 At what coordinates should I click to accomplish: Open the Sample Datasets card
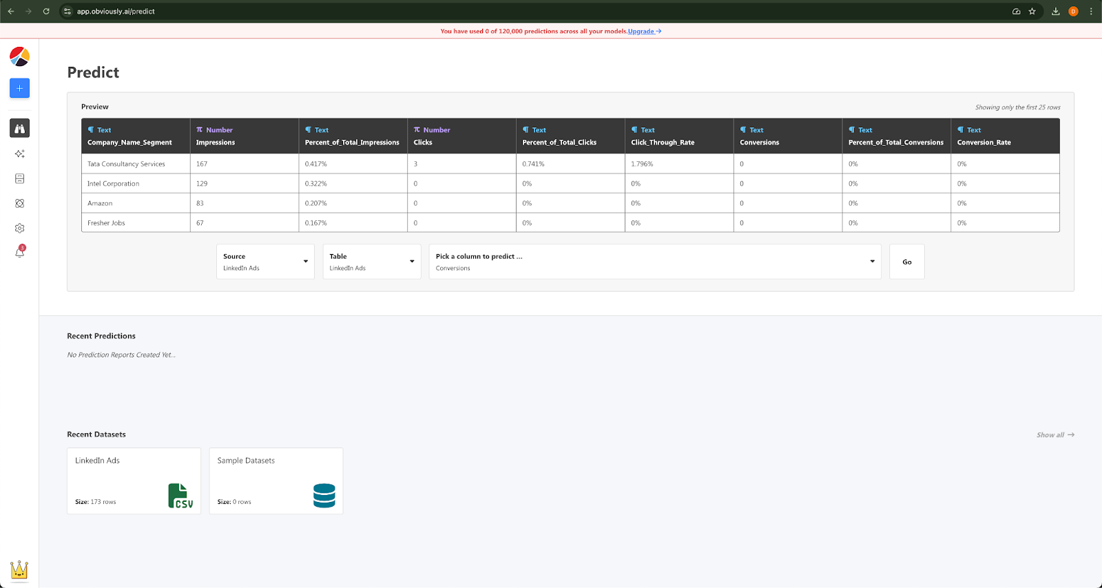(276, 481)
